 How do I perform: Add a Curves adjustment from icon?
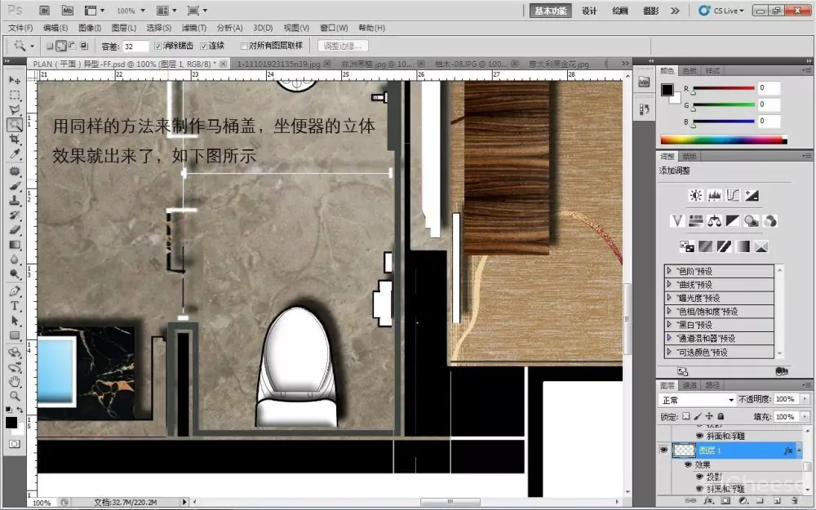coord(734,196)
